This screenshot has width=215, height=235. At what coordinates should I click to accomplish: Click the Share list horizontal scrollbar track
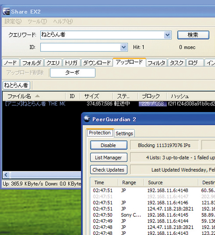pos(45,175)
